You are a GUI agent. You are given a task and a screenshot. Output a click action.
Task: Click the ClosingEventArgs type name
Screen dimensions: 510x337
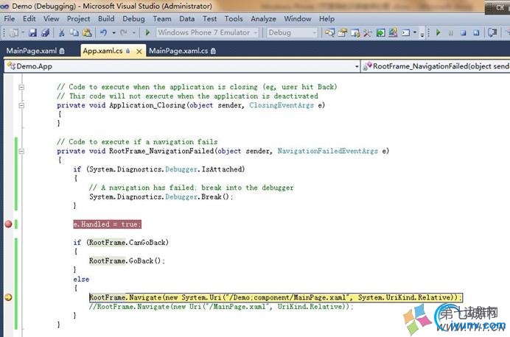pos(282,105)
